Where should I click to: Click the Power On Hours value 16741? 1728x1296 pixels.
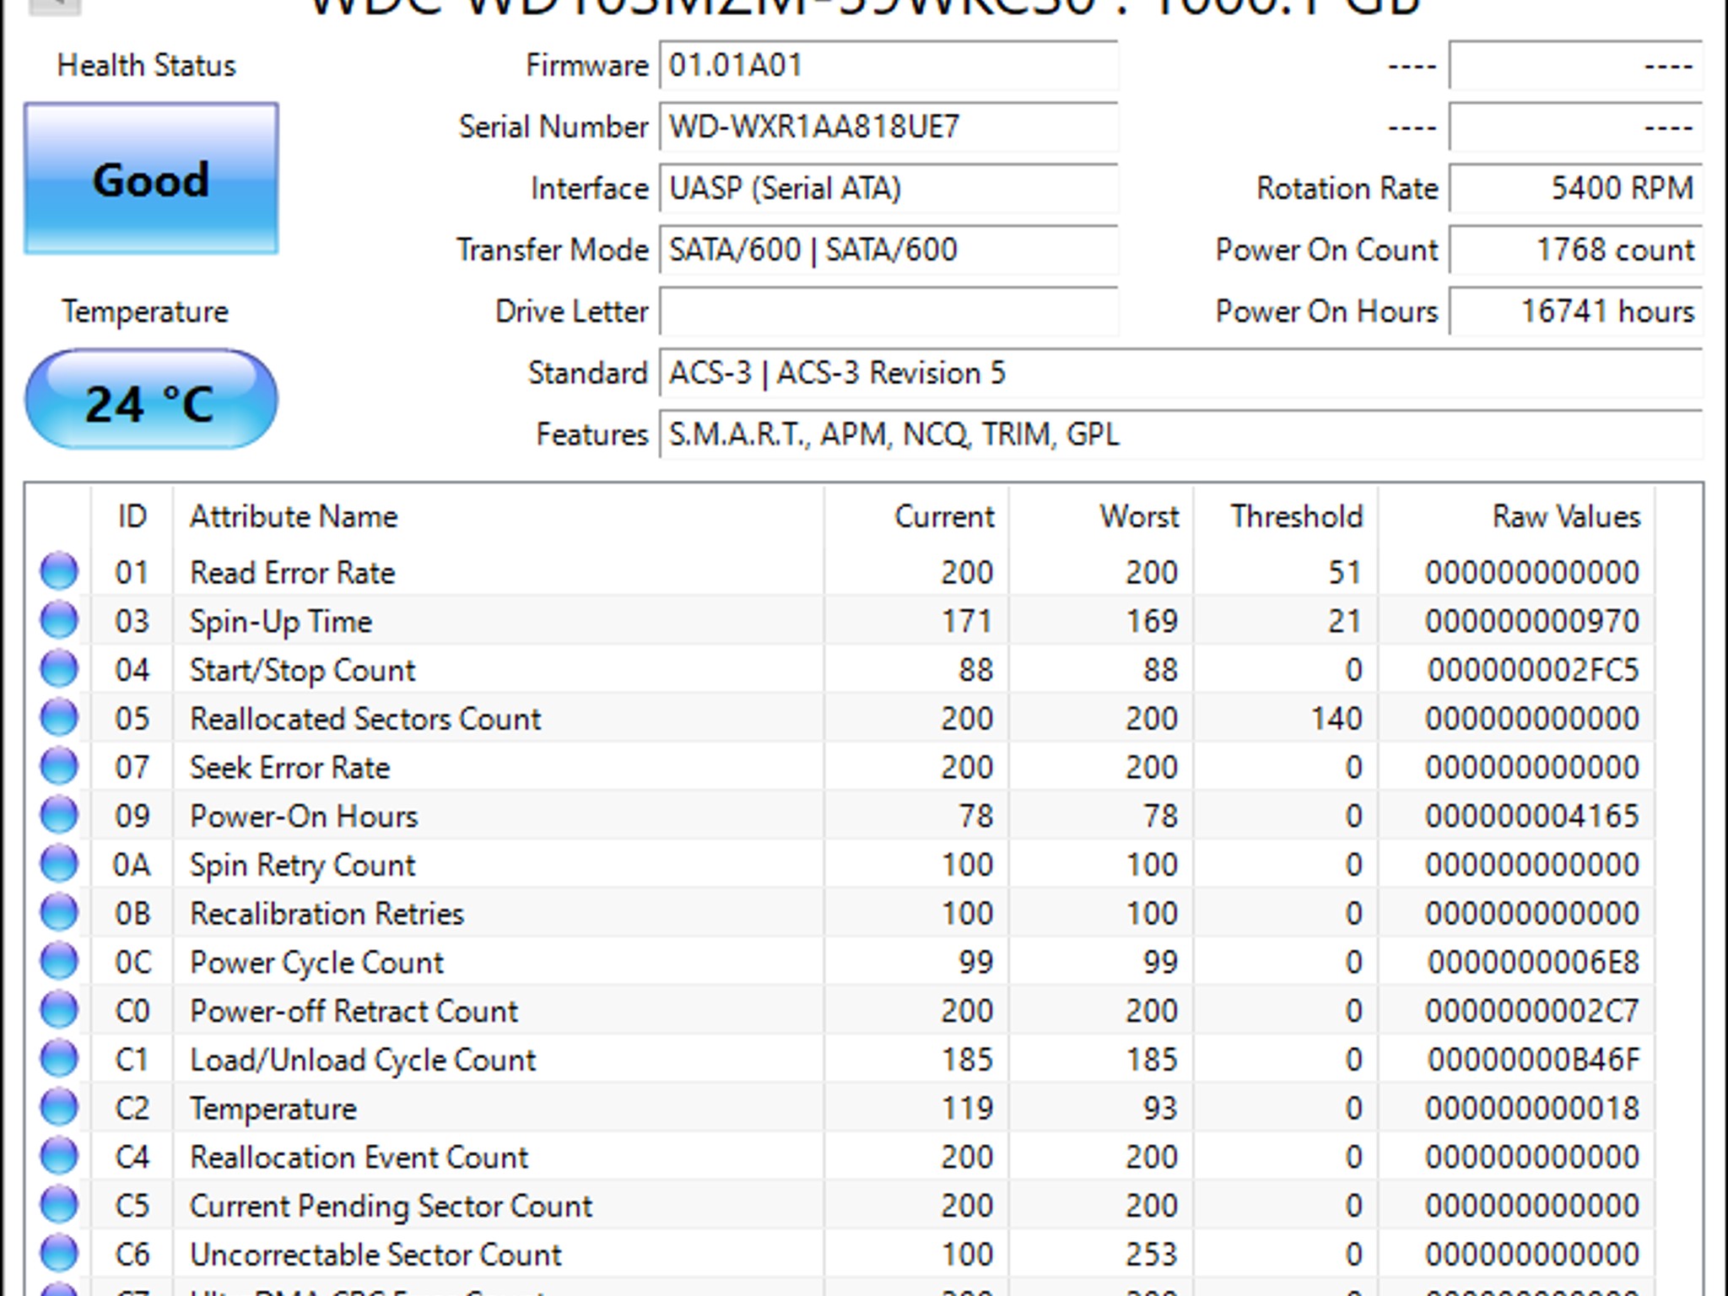point(1575,311)
